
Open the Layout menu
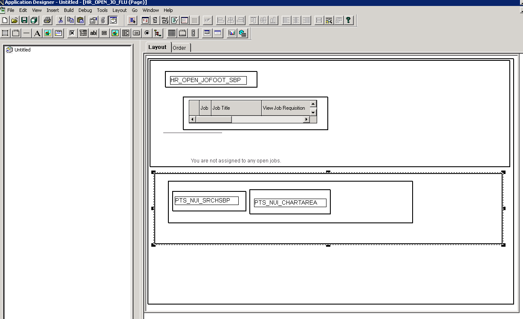[119, 10]
